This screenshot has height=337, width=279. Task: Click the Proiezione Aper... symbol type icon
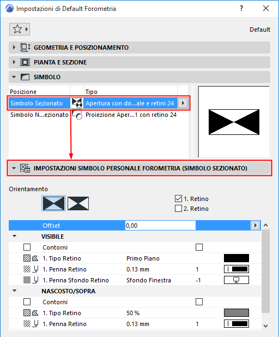(x=77, y=115)
